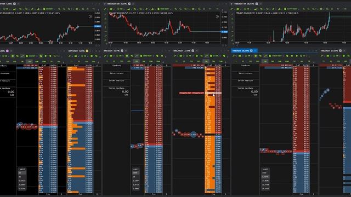Zoom out on the KNCUSDT 5M chart
Image resolution: width=351 pixels, height=197 pixels.
click(180, 9)
